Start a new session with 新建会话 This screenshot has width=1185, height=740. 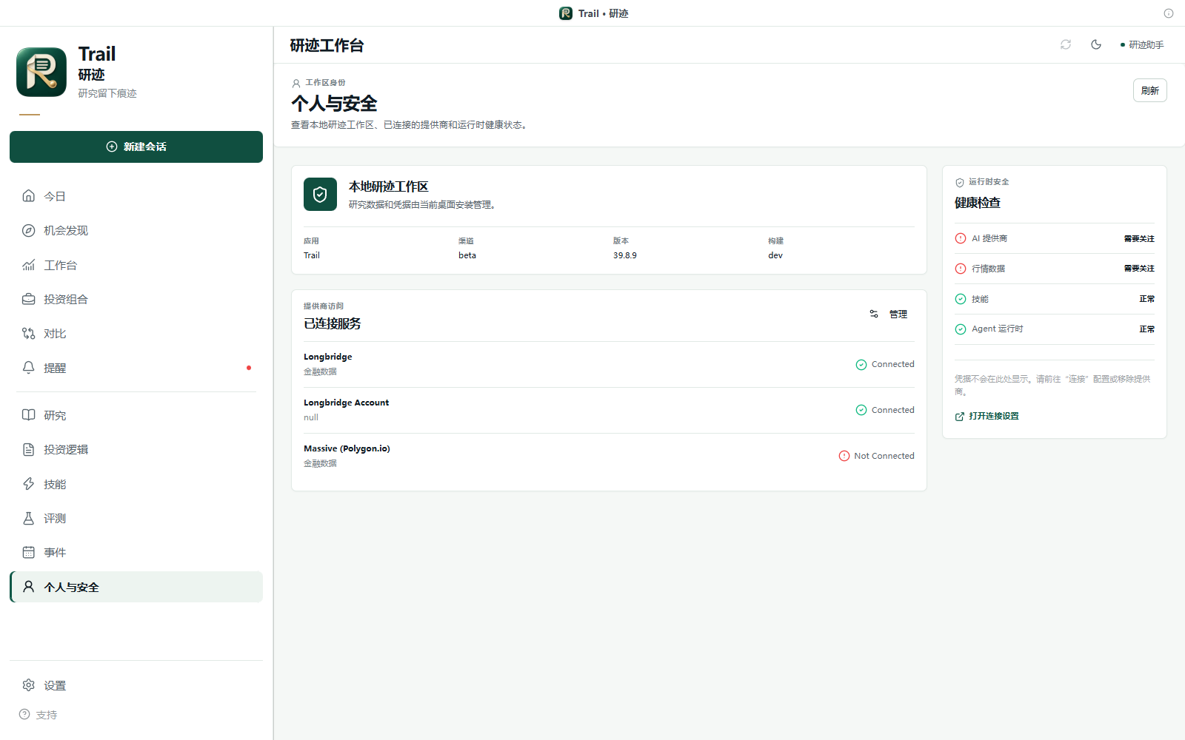coord(136,147)
